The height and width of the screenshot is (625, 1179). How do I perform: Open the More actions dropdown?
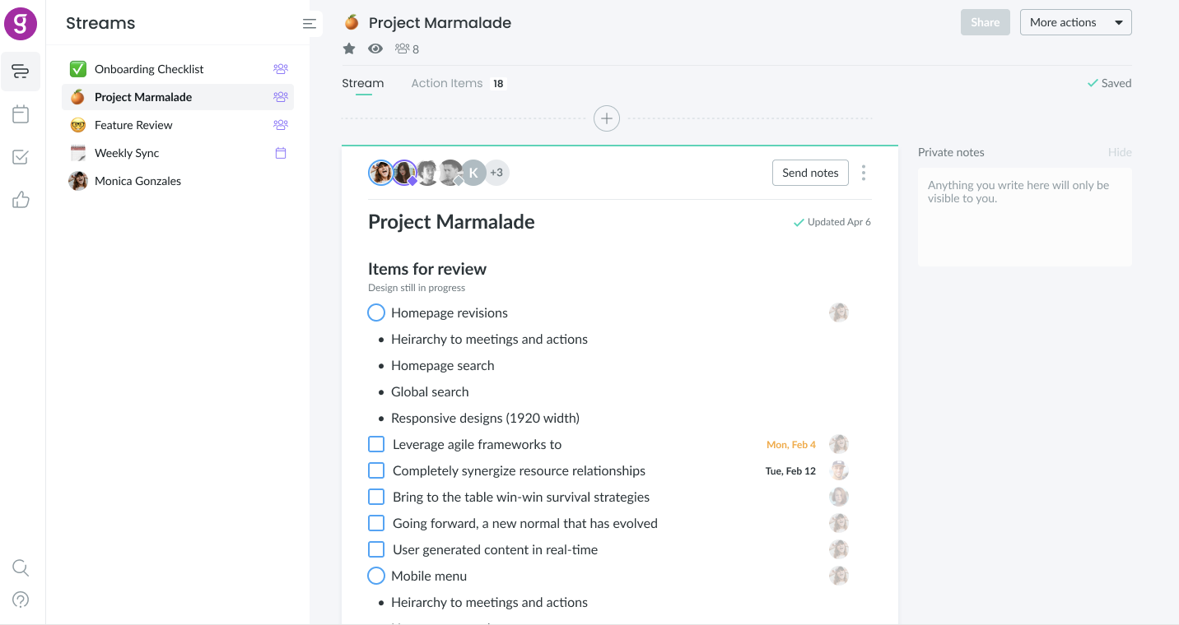1075,22
